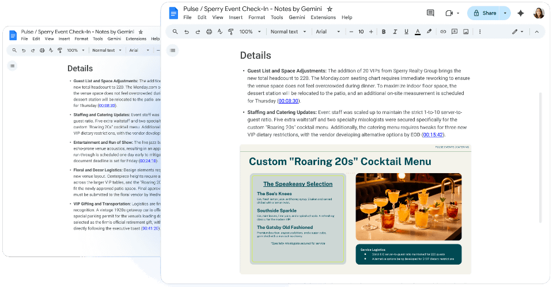Open the highlight color pen tool
The width and height of the screenshot is (553, 287).
click(429, 32)
